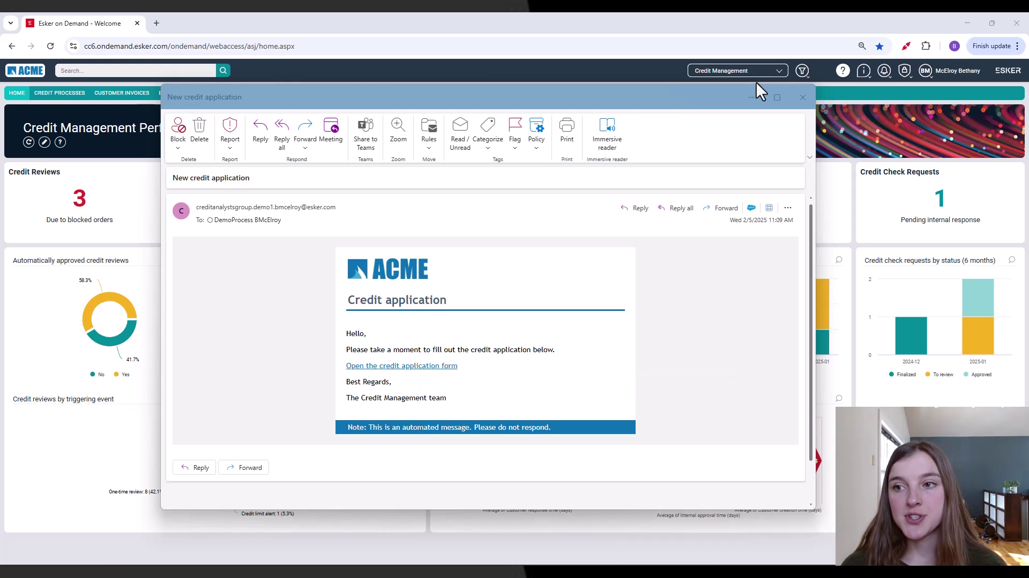
Task: Delete the credit application email
Action: tap(199, 131)
